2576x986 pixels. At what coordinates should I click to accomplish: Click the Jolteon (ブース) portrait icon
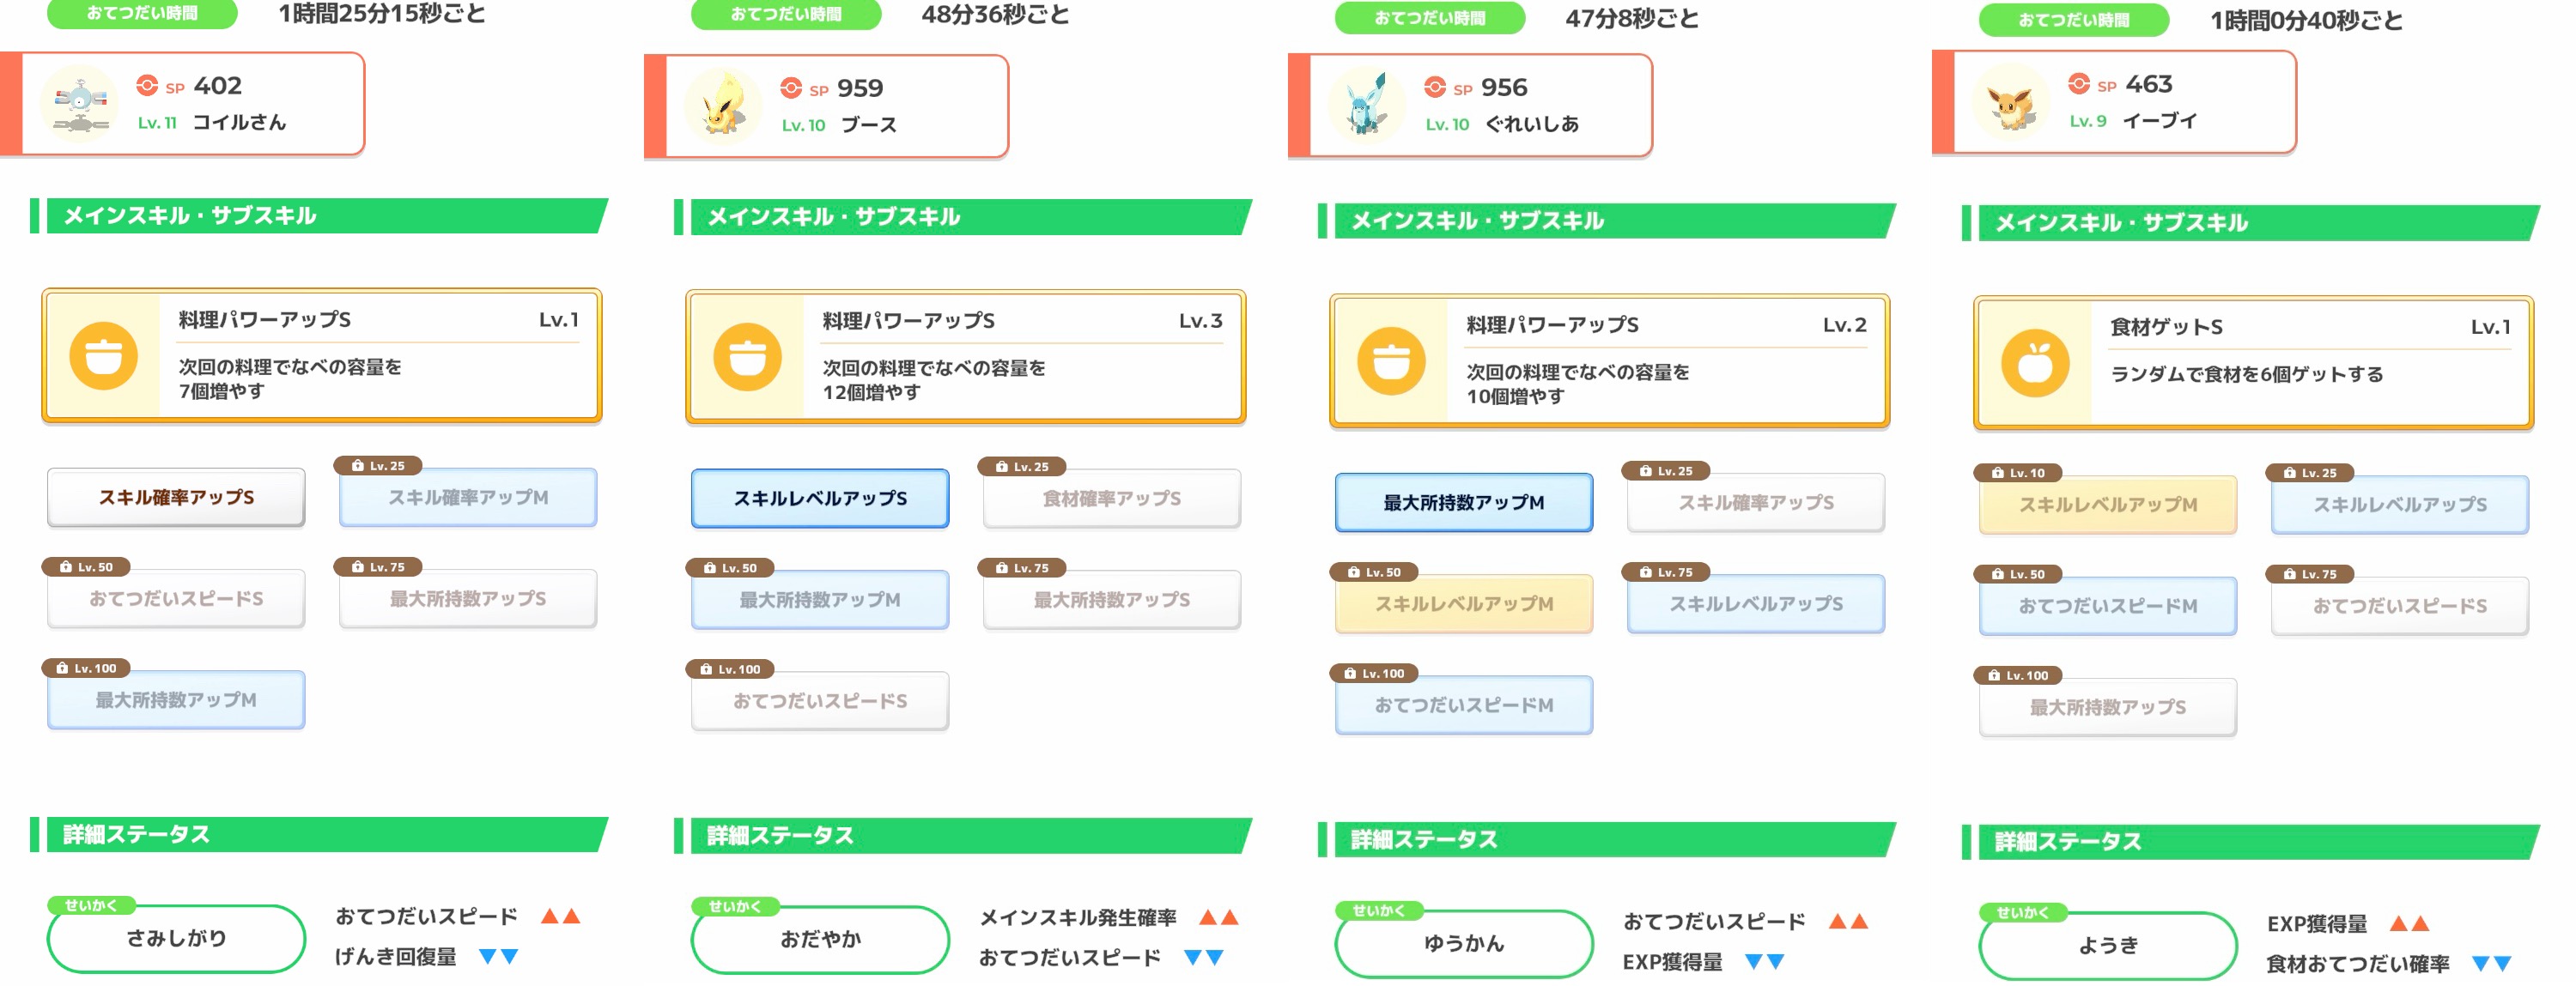(x=723, y=106)
